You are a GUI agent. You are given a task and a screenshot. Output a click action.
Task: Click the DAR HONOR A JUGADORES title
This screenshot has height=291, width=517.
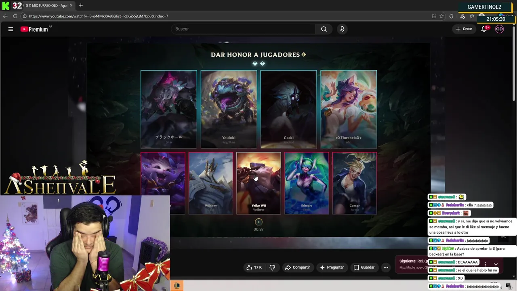point(255,55)
